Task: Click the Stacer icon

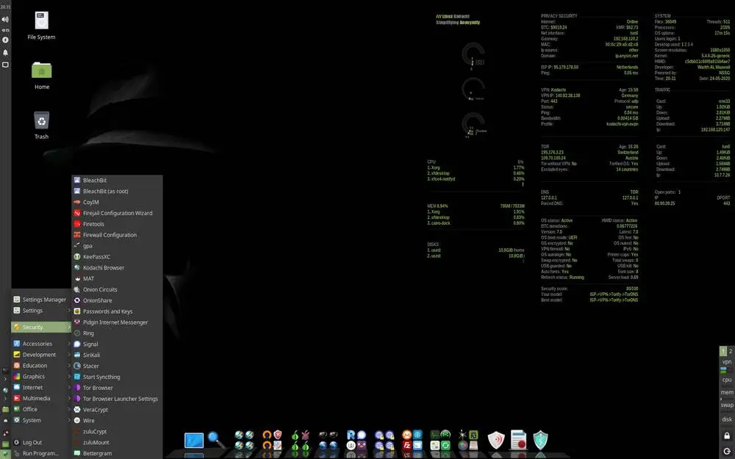Action: coord(77,366)
